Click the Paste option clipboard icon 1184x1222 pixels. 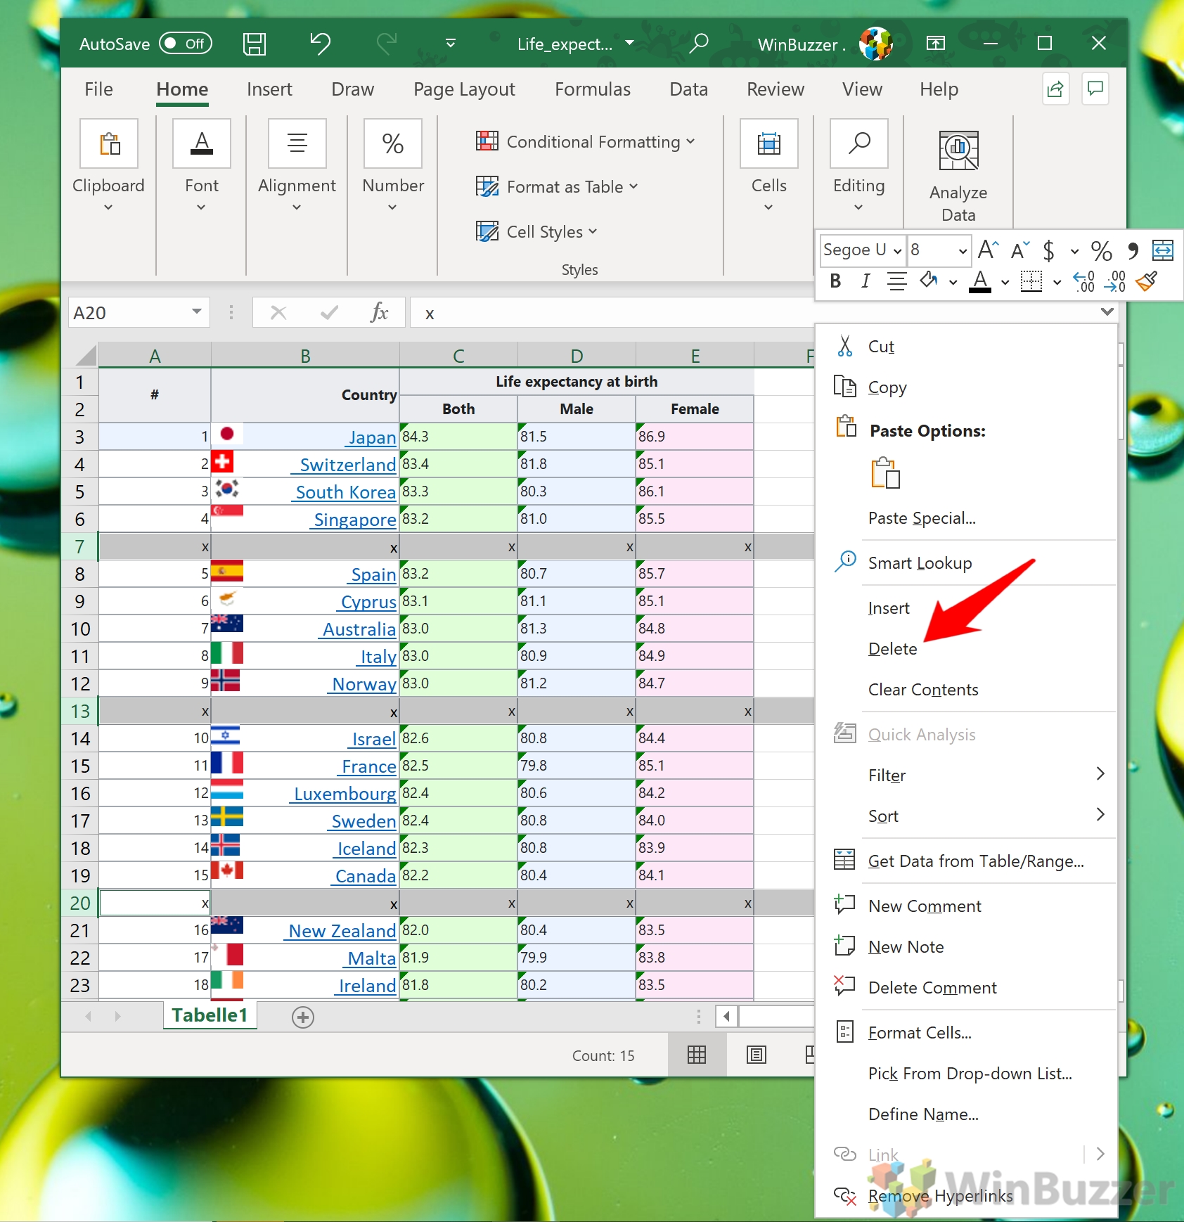[x=885, y=472]
